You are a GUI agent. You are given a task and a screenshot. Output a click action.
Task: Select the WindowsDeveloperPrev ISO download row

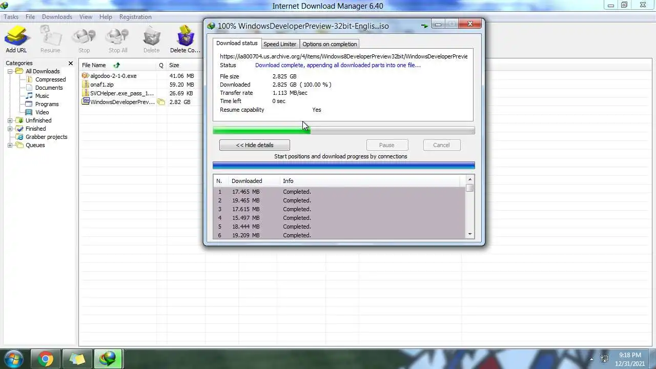(122, 102)
